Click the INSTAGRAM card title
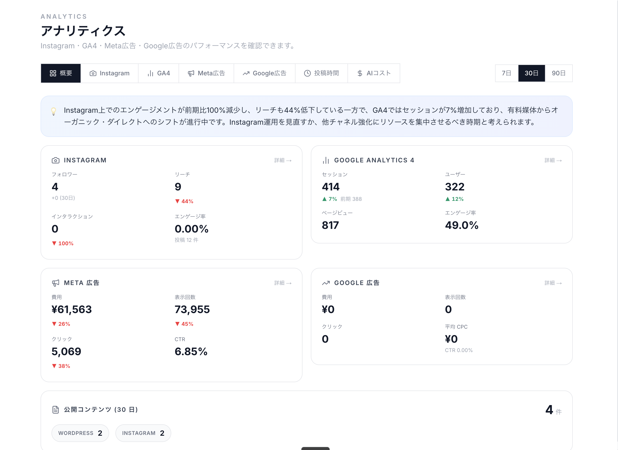 (85, 161)
